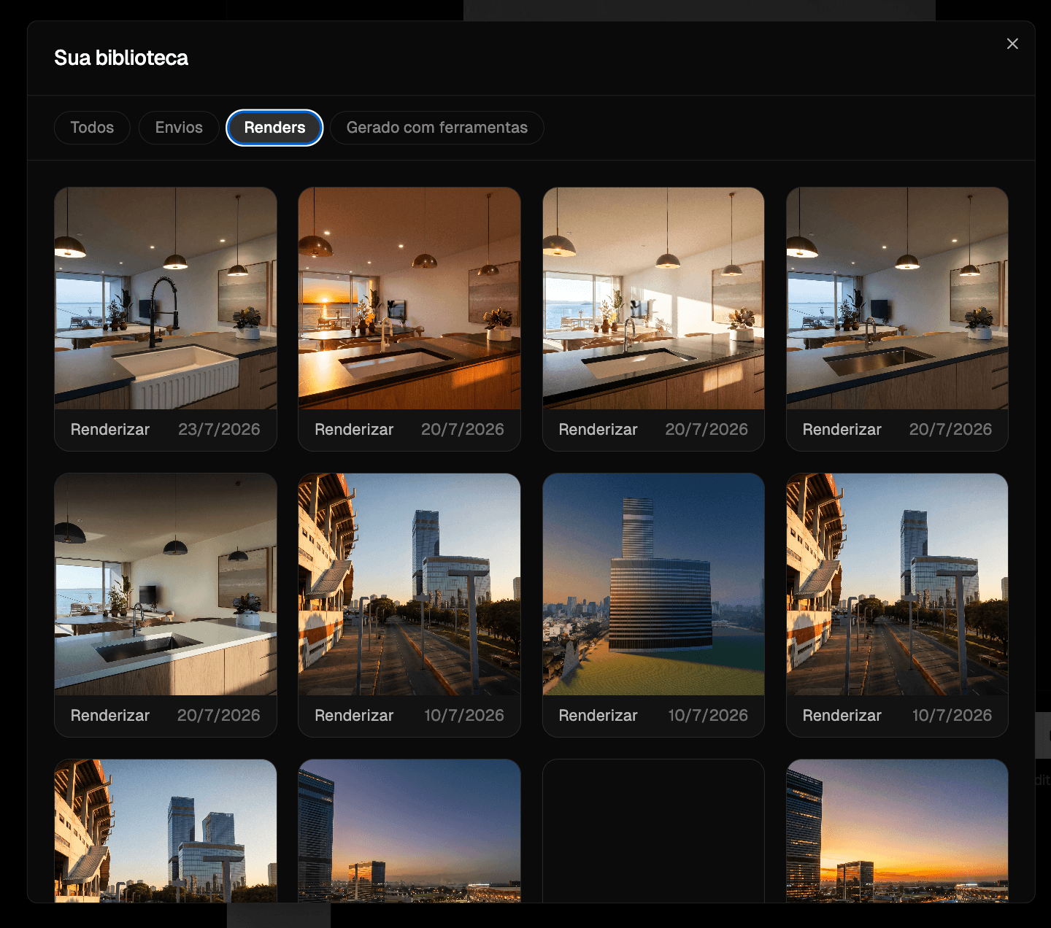Image resolution: width=1051 pixels, height=928 pixels.
Task: Show the Gerado com ferramentas tab
Action: point(436,128)
